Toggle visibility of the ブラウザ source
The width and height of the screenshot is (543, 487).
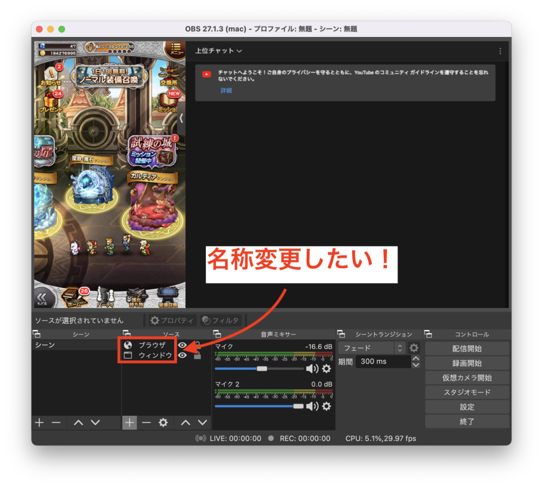coord(182,345)
